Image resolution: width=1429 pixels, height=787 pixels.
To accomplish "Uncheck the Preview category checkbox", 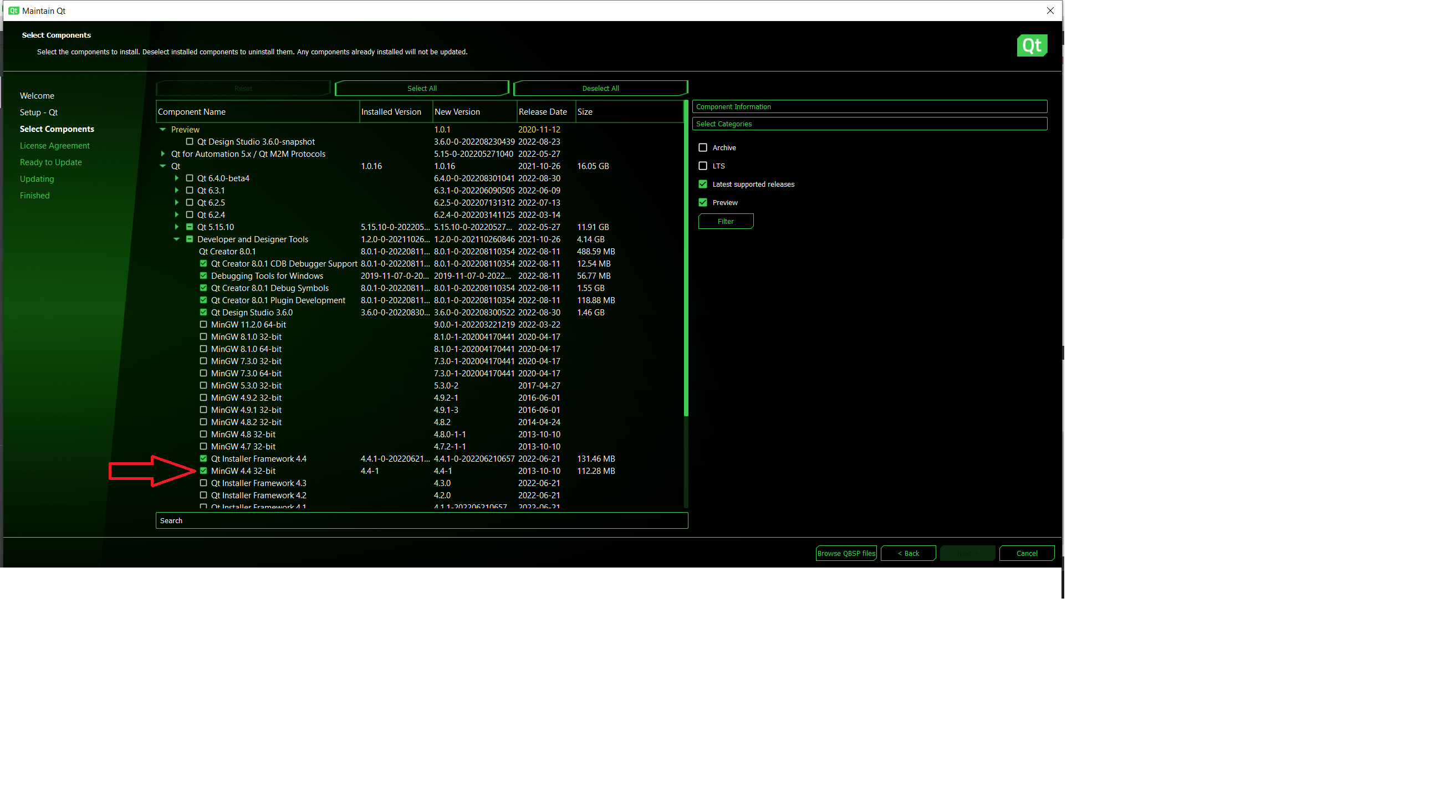I will tap(703, 202).
